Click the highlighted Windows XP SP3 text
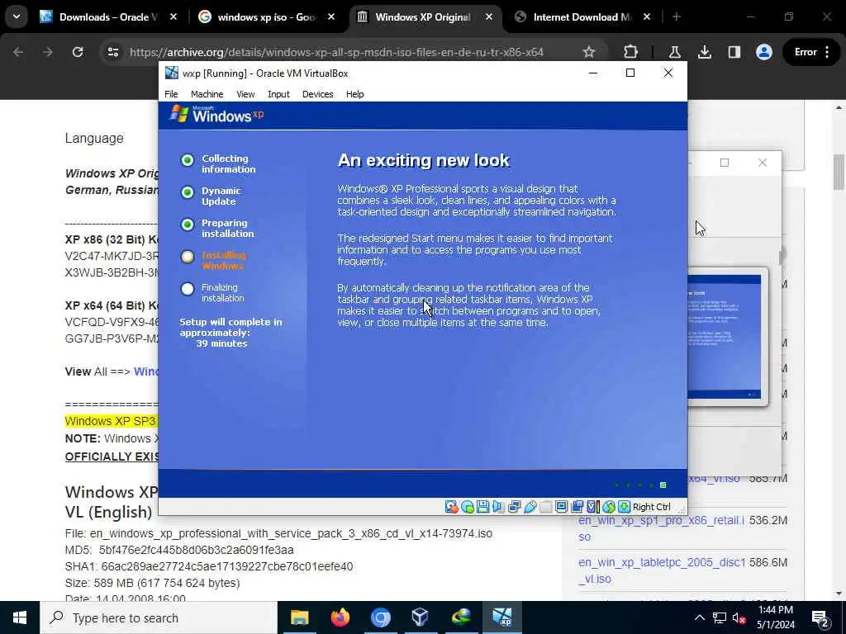The image size is (846, 634). [111, 421]
